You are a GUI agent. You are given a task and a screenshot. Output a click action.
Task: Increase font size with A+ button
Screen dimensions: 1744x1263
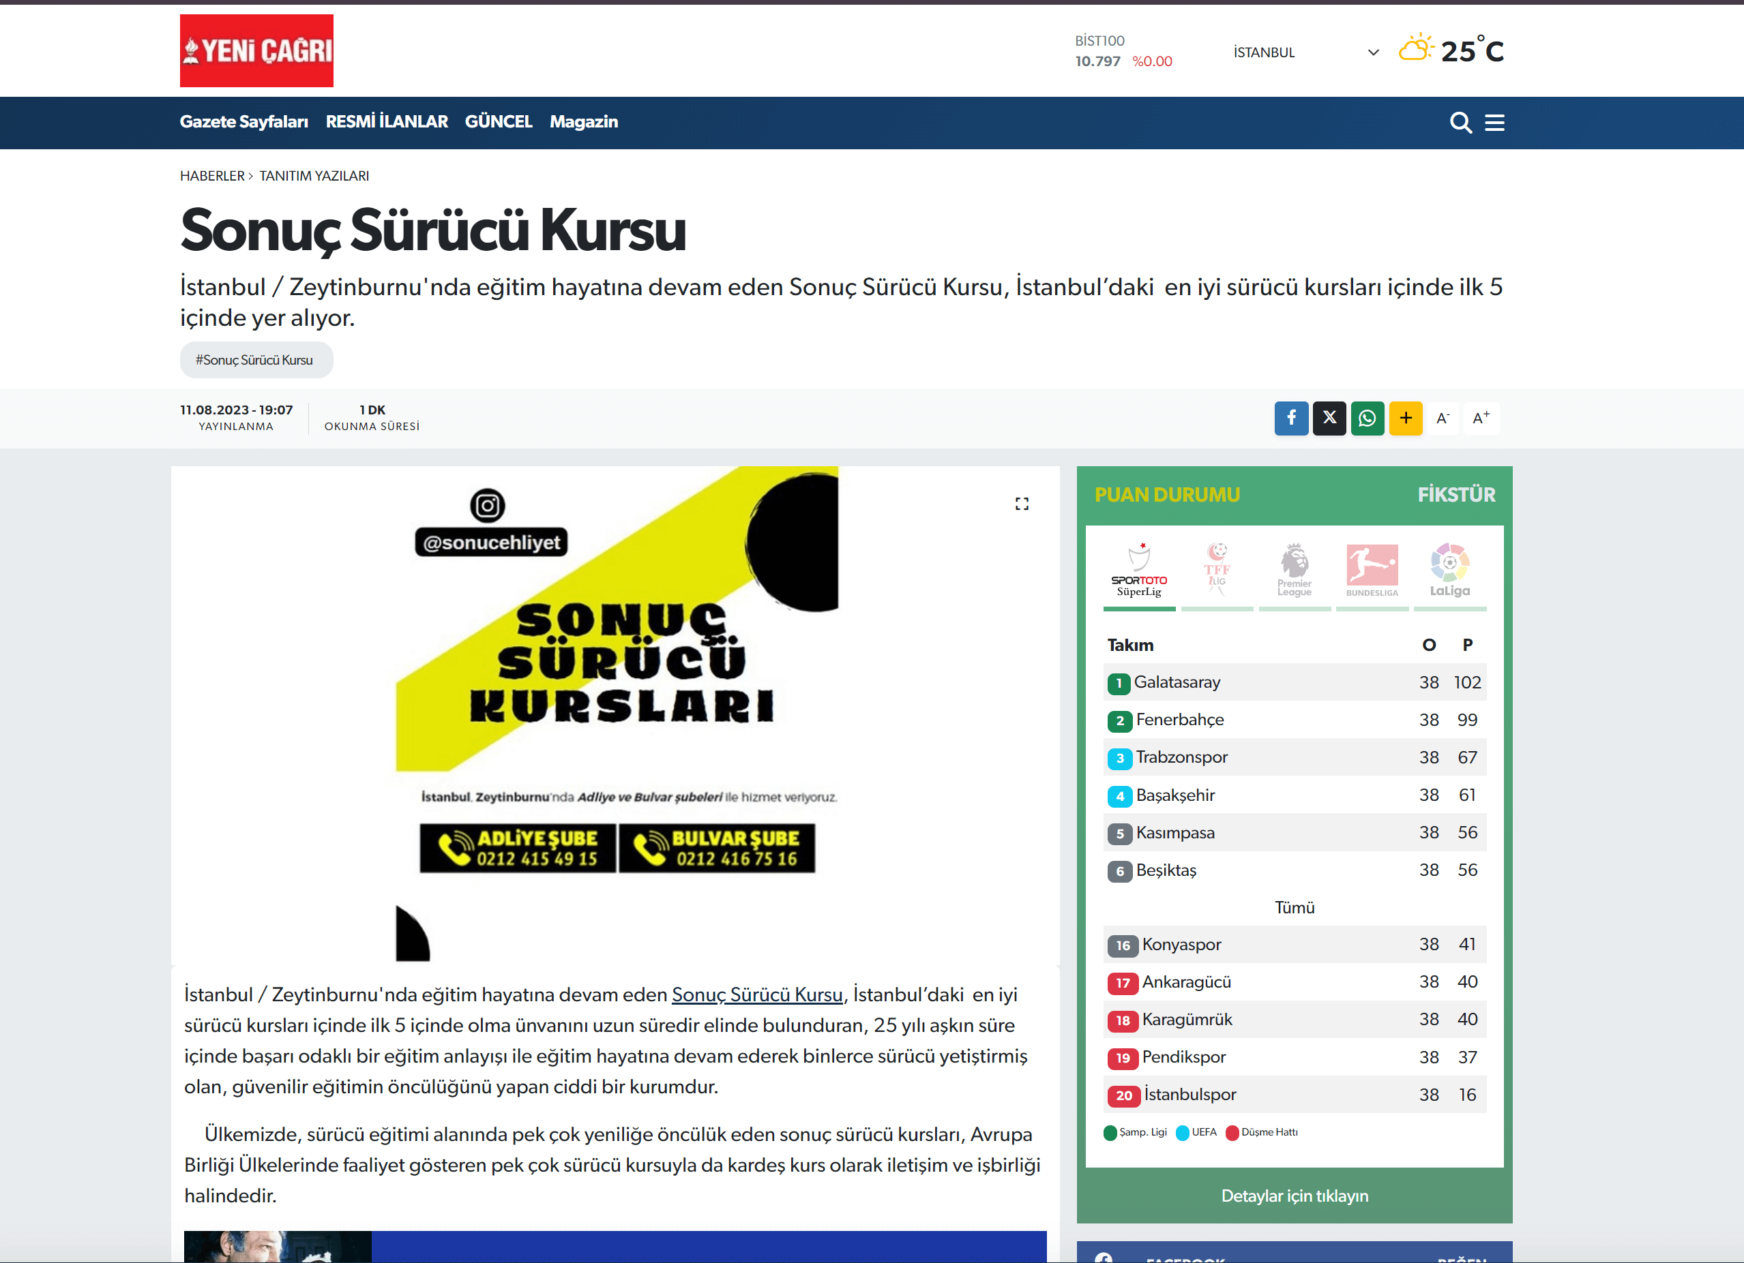pos(1480,419)
